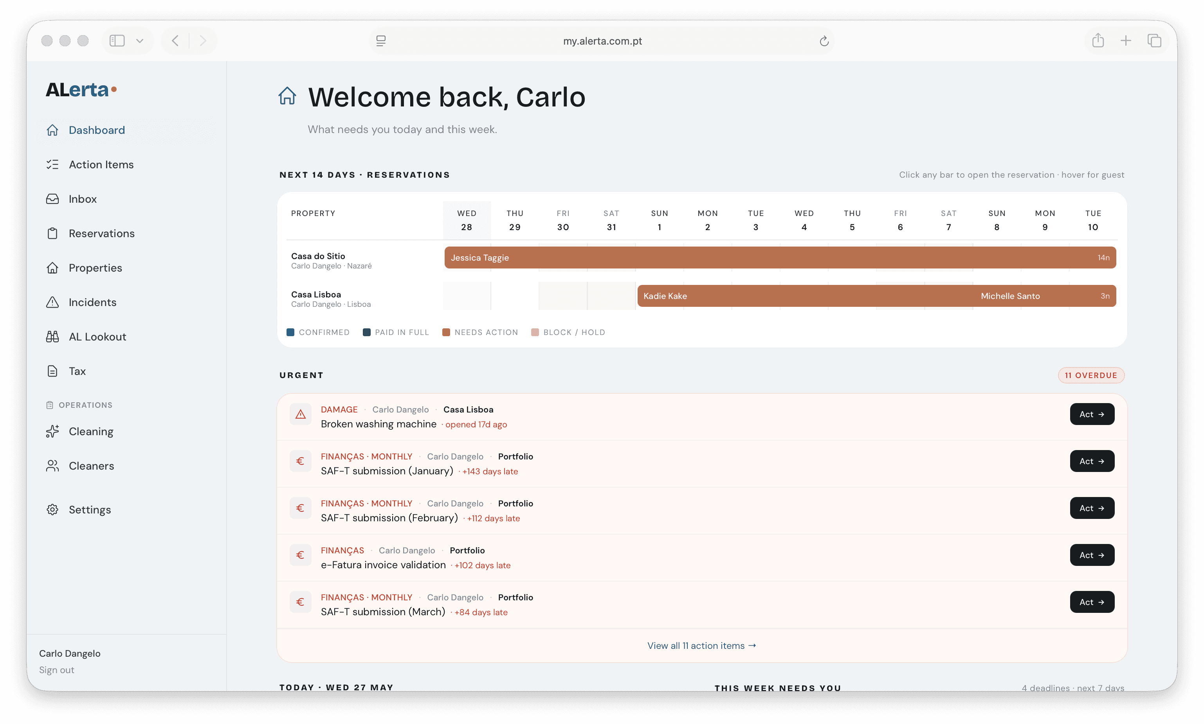The image size is (1204, 724).
Task: Click Act for Broken washing machine
Action: [x=1092, y=414]
